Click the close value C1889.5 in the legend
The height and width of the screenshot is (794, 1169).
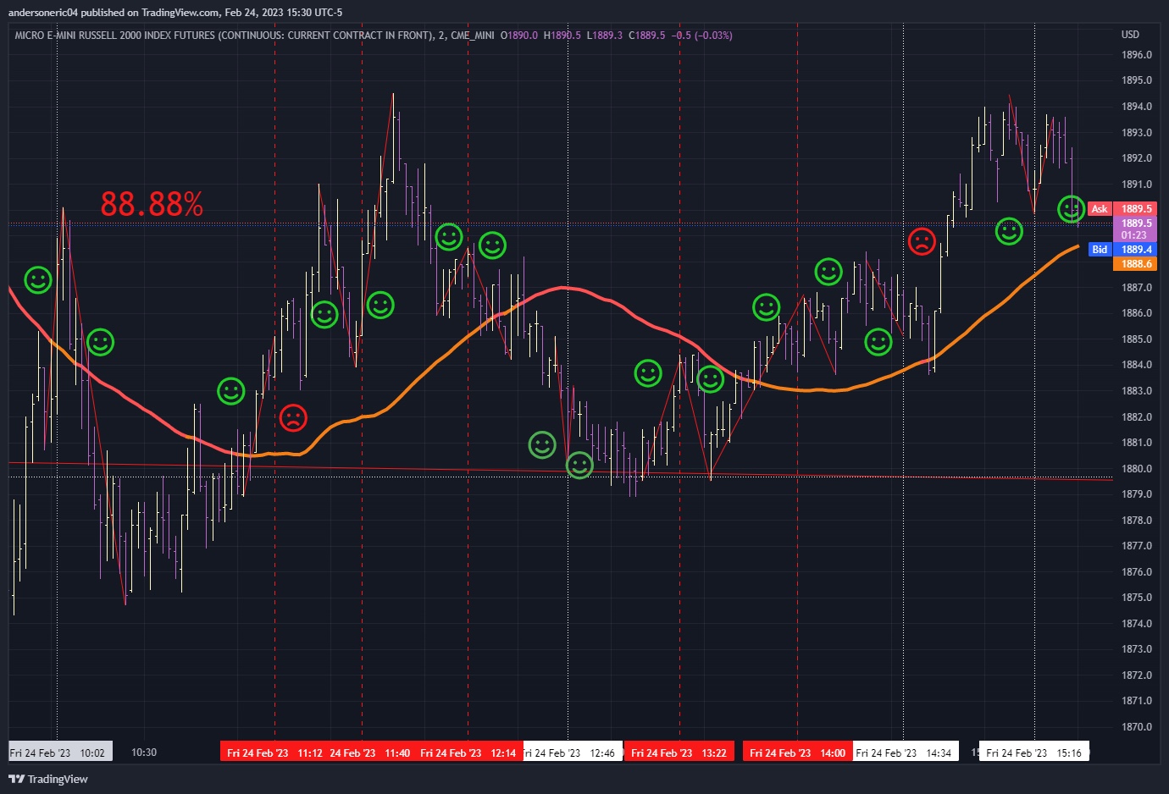tap(647, 36)
